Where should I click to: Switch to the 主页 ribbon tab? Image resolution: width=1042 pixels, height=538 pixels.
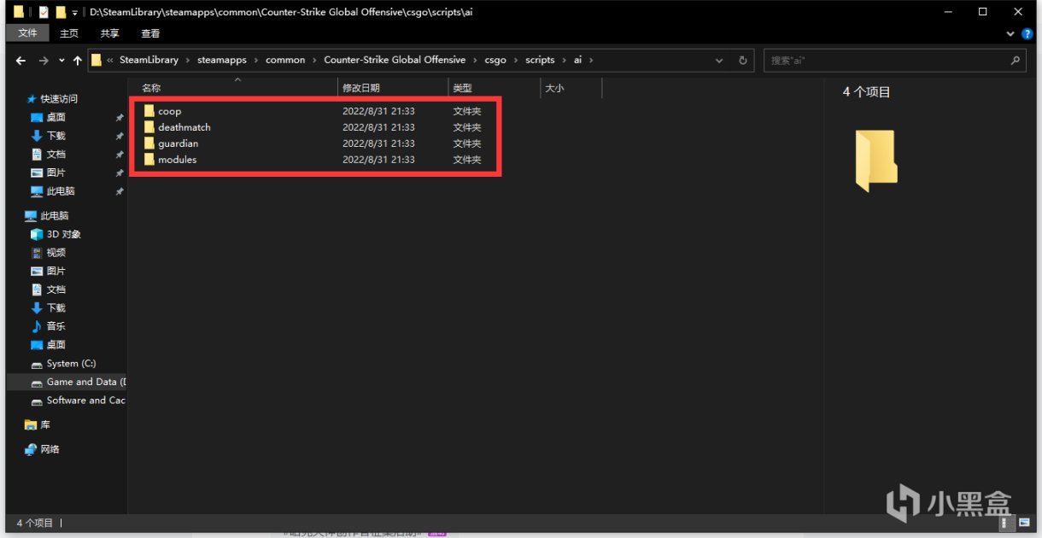[69, 33]
